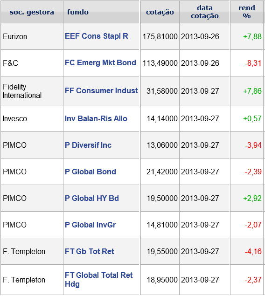Open the FT Gb Tot Ret fund

(89, 251)
